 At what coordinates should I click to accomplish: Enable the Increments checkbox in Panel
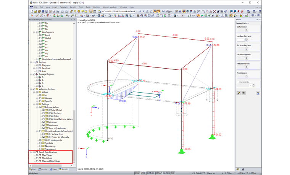[238, 82]
